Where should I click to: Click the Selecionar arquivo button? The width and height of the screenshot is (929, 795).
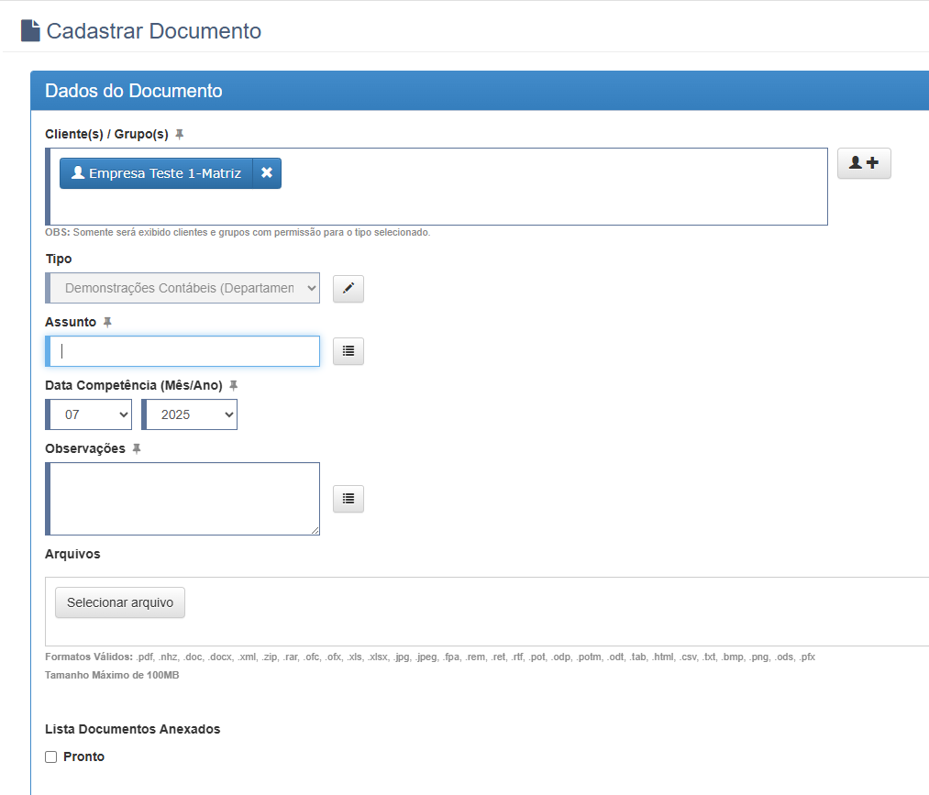pyautogui.click(x=120, y=602)
